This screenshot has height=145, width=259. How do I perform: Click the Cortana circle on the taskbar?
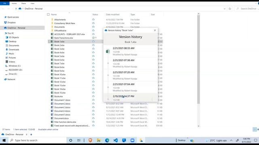[71, 140]
